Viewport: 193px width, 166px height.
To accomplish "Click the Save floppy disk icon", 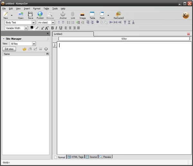I will [30, 14].
